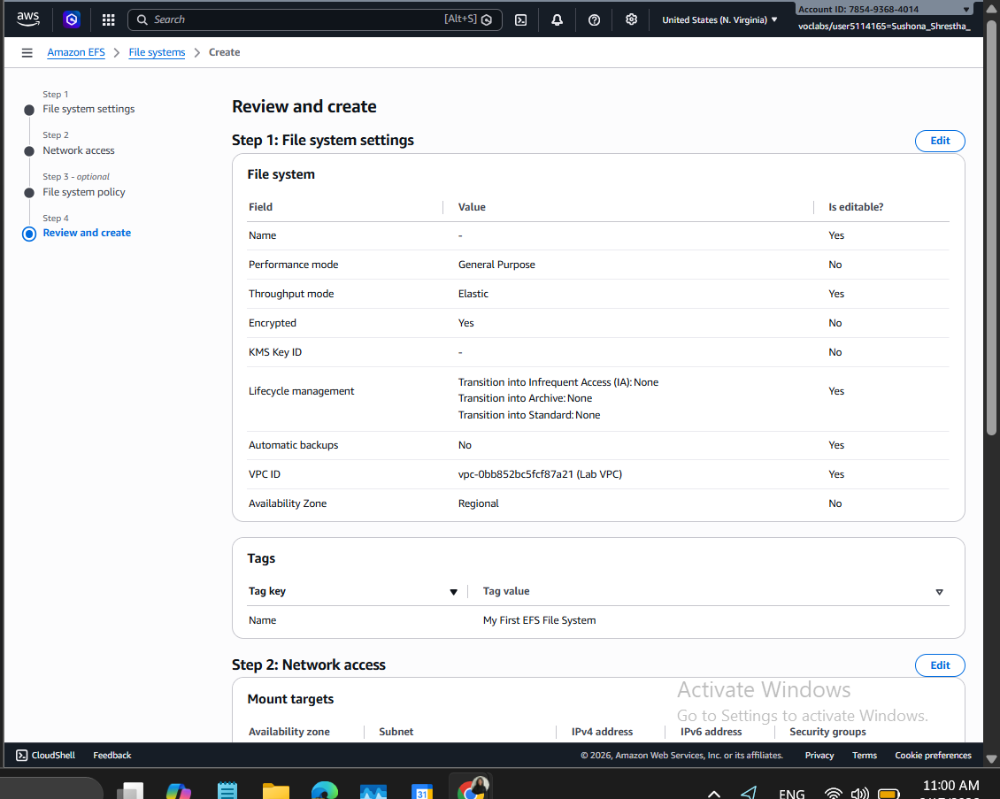Open the notifications bell
The image size is (1000, 799).
(557, 19)
